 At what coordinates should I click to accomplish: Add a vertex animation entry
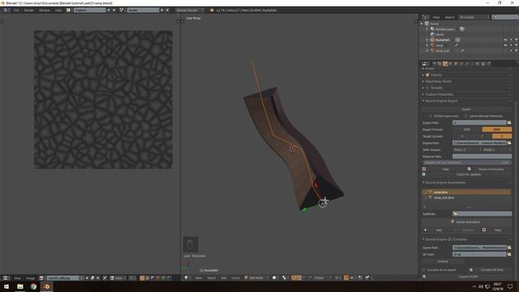436,230
